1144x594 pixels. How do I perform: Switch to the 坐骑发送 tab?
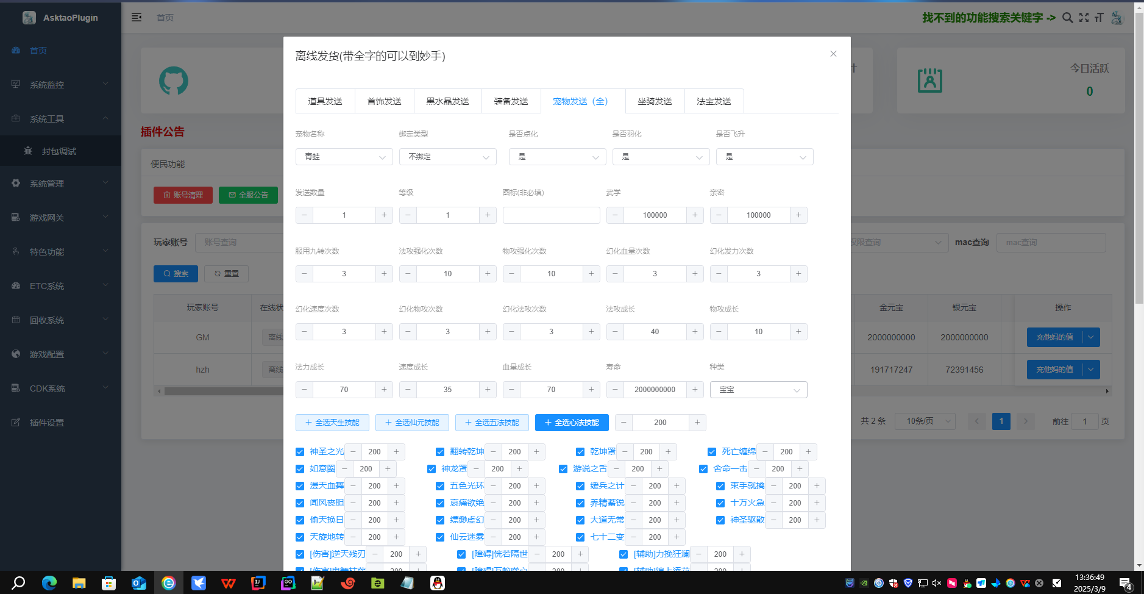pos(655,101)
